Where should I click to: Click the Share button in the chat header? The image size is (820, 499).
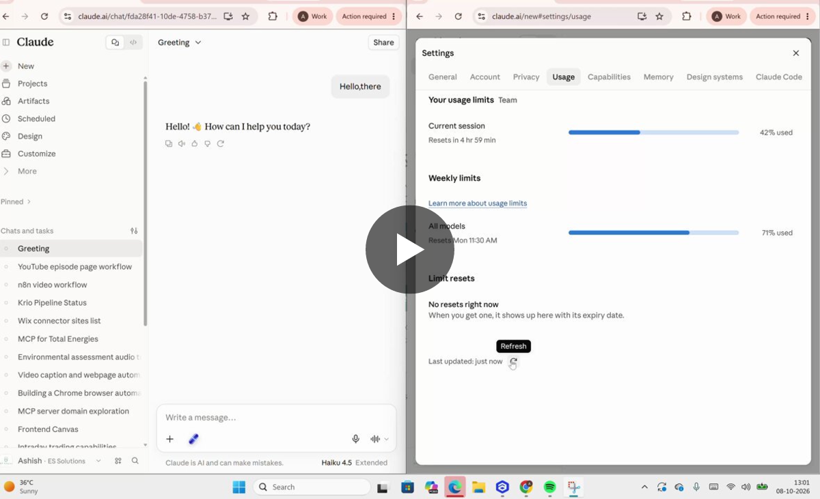click(x=383, y=42)
